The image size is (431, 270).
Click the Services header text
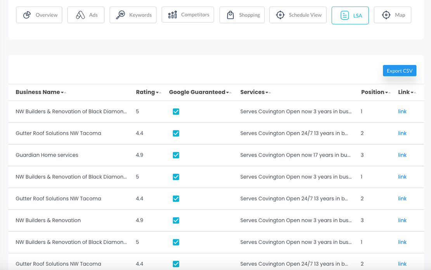click(x=252, y=92)
